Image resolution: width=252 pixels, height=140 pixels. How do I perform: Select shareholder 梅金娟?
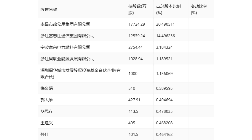coord(47,88)
